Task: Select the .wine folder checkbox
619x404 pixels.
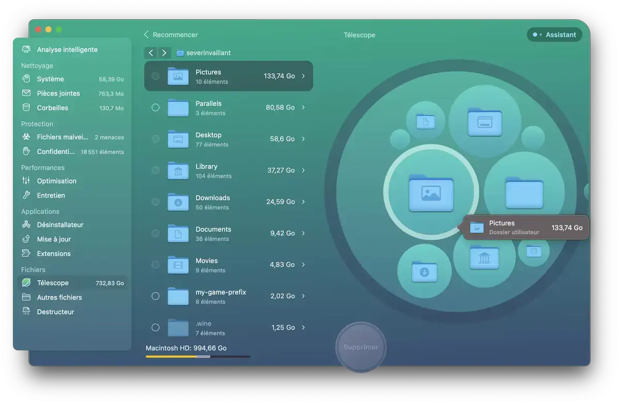Action: 155,328
